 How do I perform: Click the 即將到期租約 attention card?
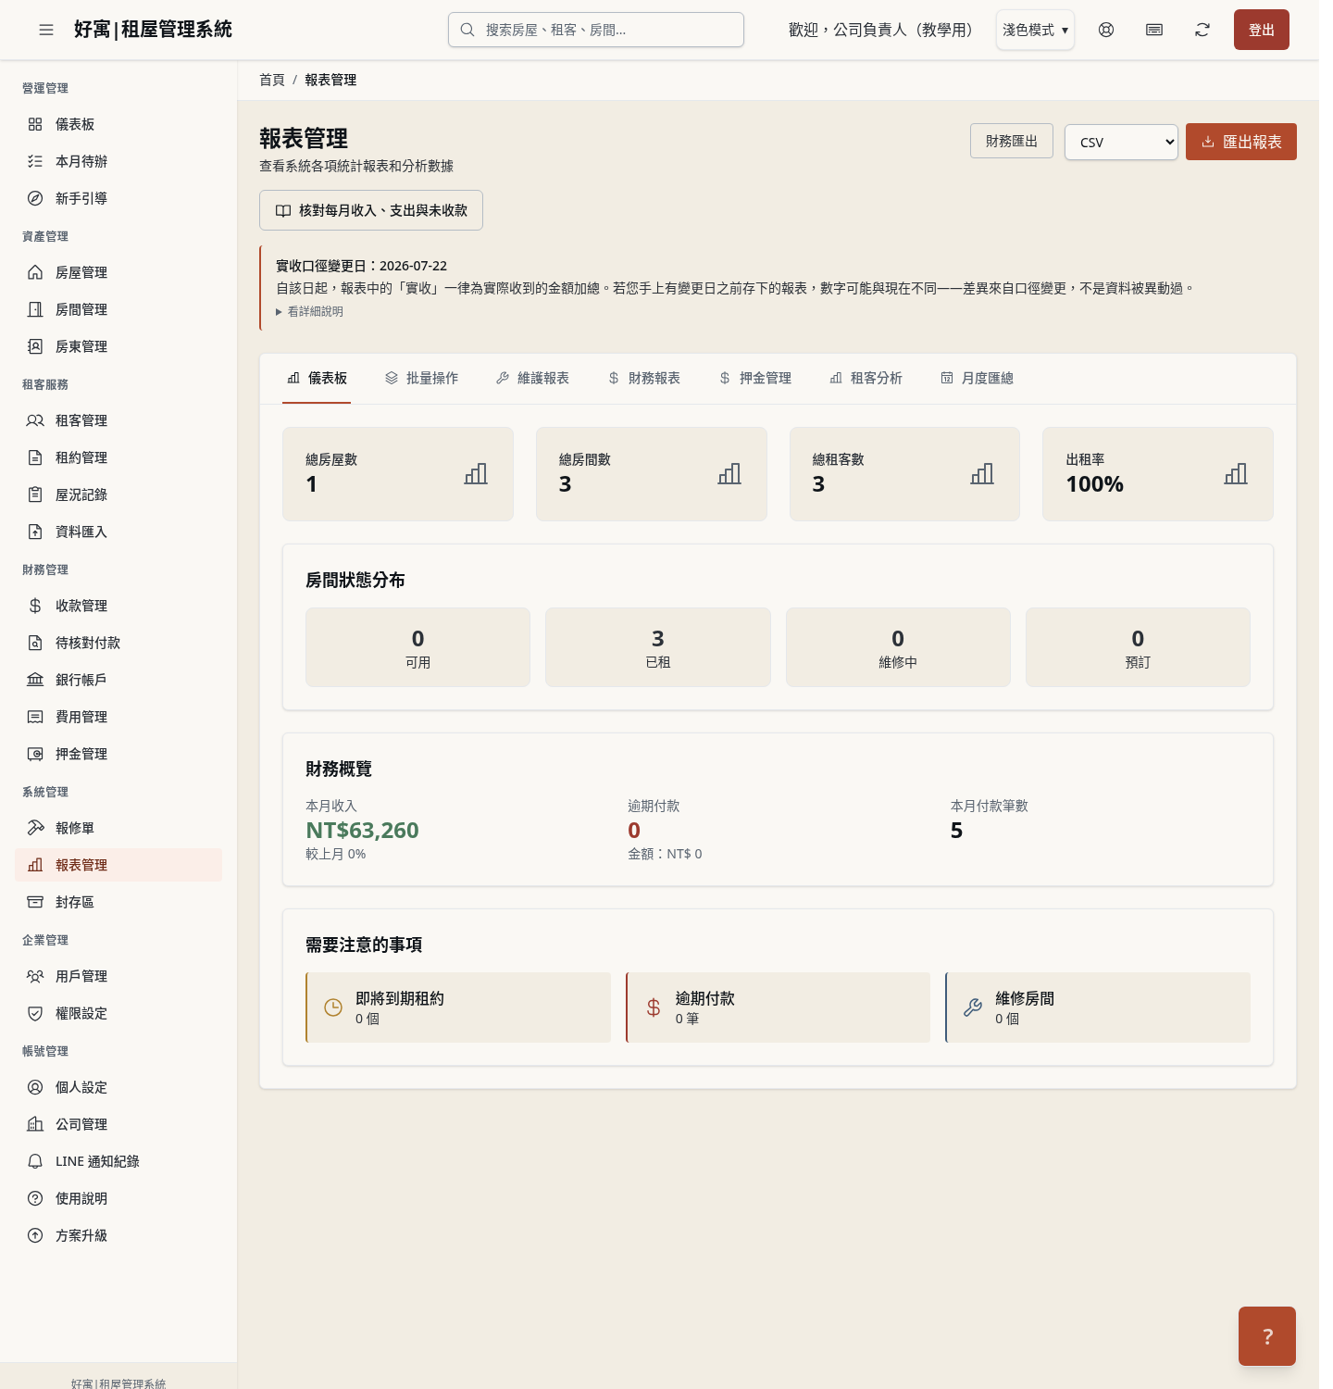(458, 1007)
